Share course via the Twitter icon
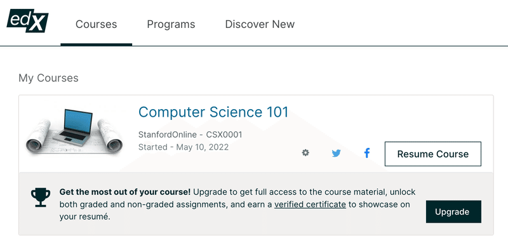Image resolution: width=508 pixels, height=250 pixels. [x=337, y=153]
